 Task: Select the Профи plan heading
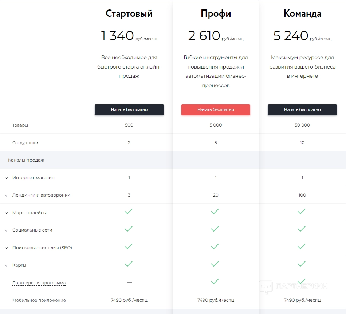click(x=216, y=14)
